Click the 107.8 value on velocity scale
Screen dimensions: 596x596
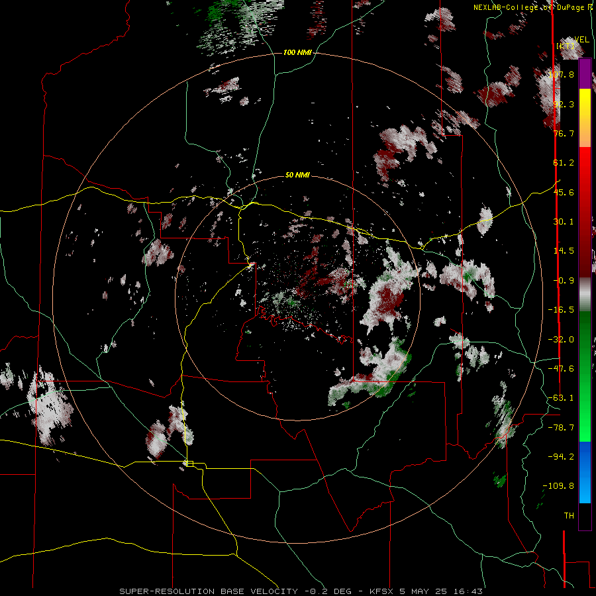pyautogui.click(x=561, y=74)
